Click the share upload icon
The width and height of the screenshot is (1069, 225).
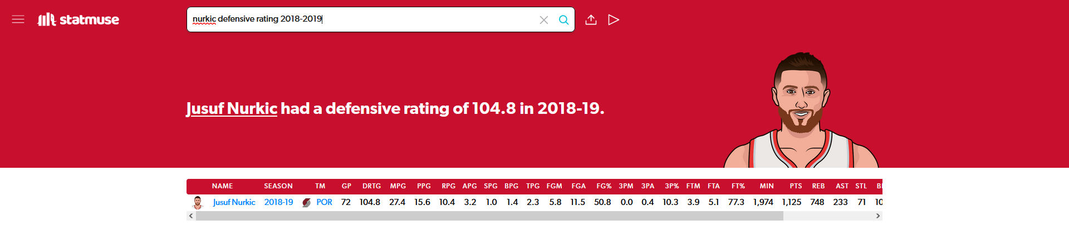591,20
